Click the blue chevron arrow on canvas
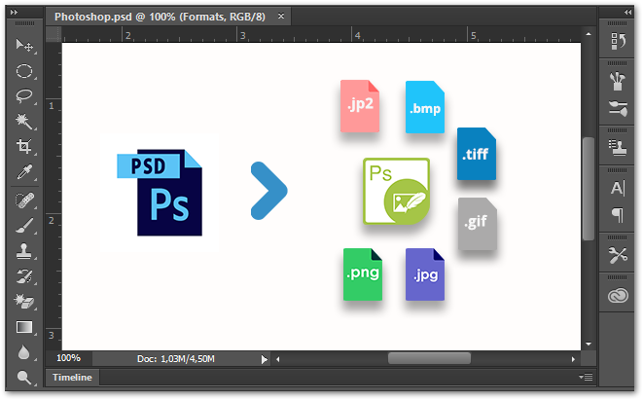 (x=269, y=191)
